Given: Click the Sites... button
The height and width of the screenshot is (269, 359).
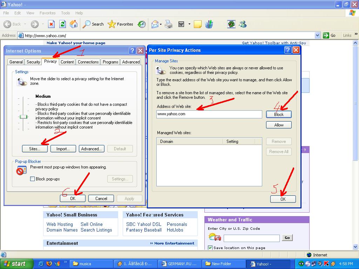Looking at the screenshot, I should pos(35,149).
